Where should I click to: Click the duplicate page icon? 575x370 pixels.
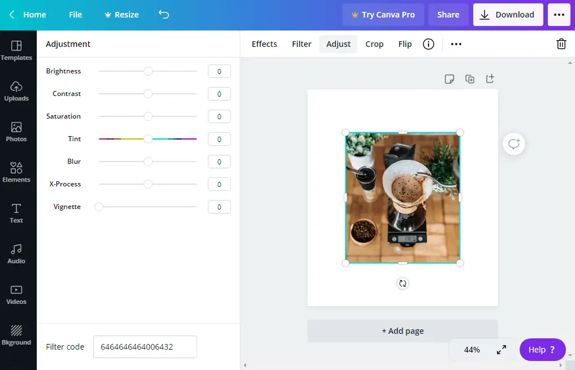470,79
